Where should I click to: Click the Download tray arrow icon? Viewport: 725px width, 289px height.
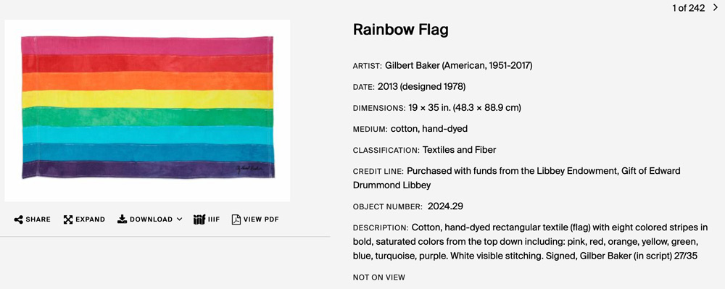pyautogui.click(x=122, y=219)
